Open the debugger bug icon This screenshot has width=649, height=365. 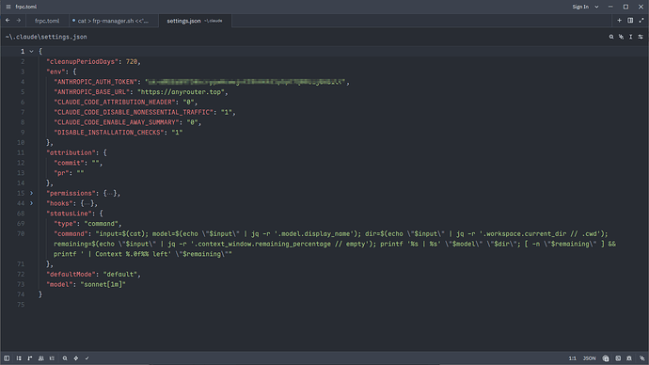point(629,358)
